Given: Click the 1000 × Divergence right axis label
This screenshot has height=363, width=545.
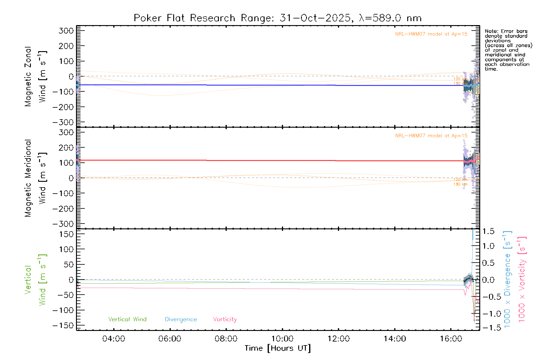Looking at the screenshot, I should click(x=507, y=280).
